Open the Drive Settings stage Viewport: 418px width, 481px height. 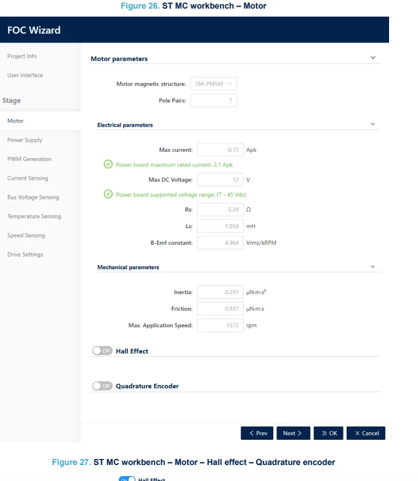(x=25, y=254)
